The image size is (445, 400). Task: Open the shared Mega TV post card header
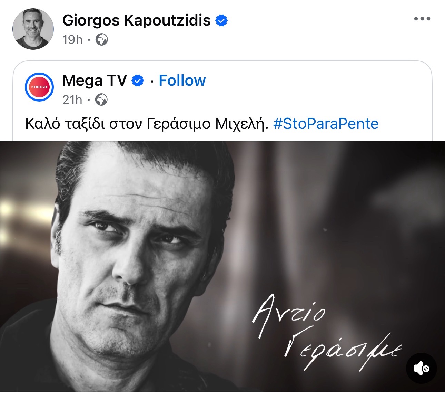222,89
